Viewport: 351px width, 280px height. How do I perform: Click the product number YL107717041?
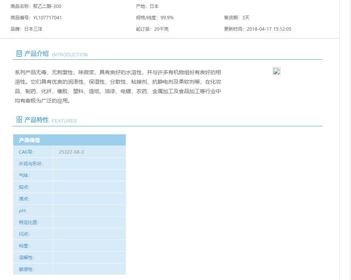(48, 17)
